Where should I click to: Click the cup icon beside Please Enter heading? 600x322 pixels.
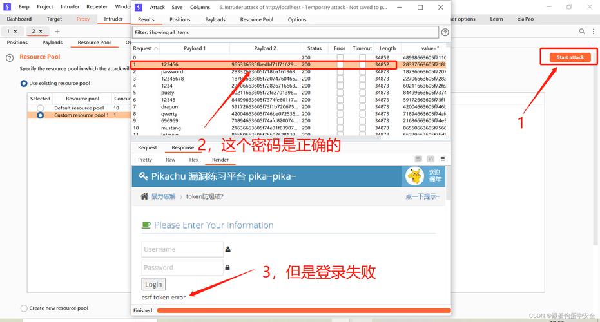[x=146, y=225]
